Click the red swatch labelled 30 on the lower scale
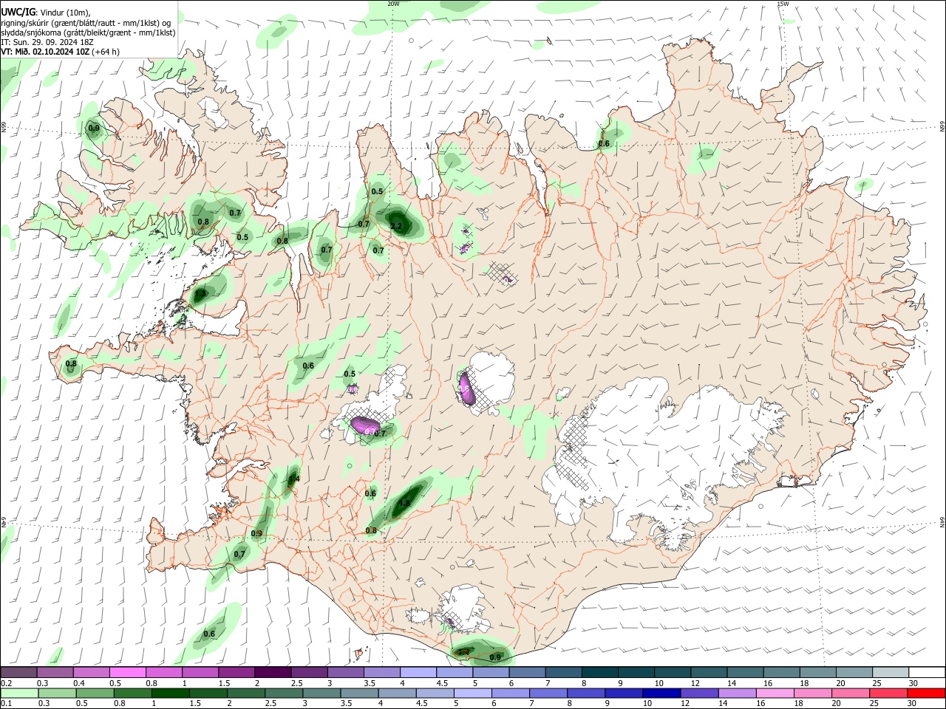 coord(927,693)
